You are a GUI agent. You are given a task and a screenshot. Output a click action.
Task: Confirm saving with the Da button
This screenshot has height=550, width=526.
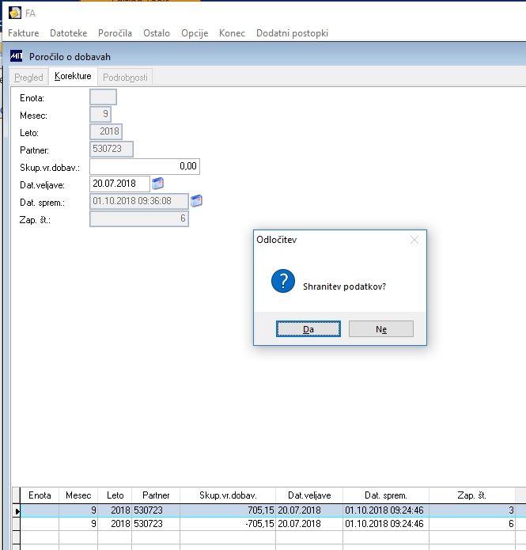[x=308, y=329]
